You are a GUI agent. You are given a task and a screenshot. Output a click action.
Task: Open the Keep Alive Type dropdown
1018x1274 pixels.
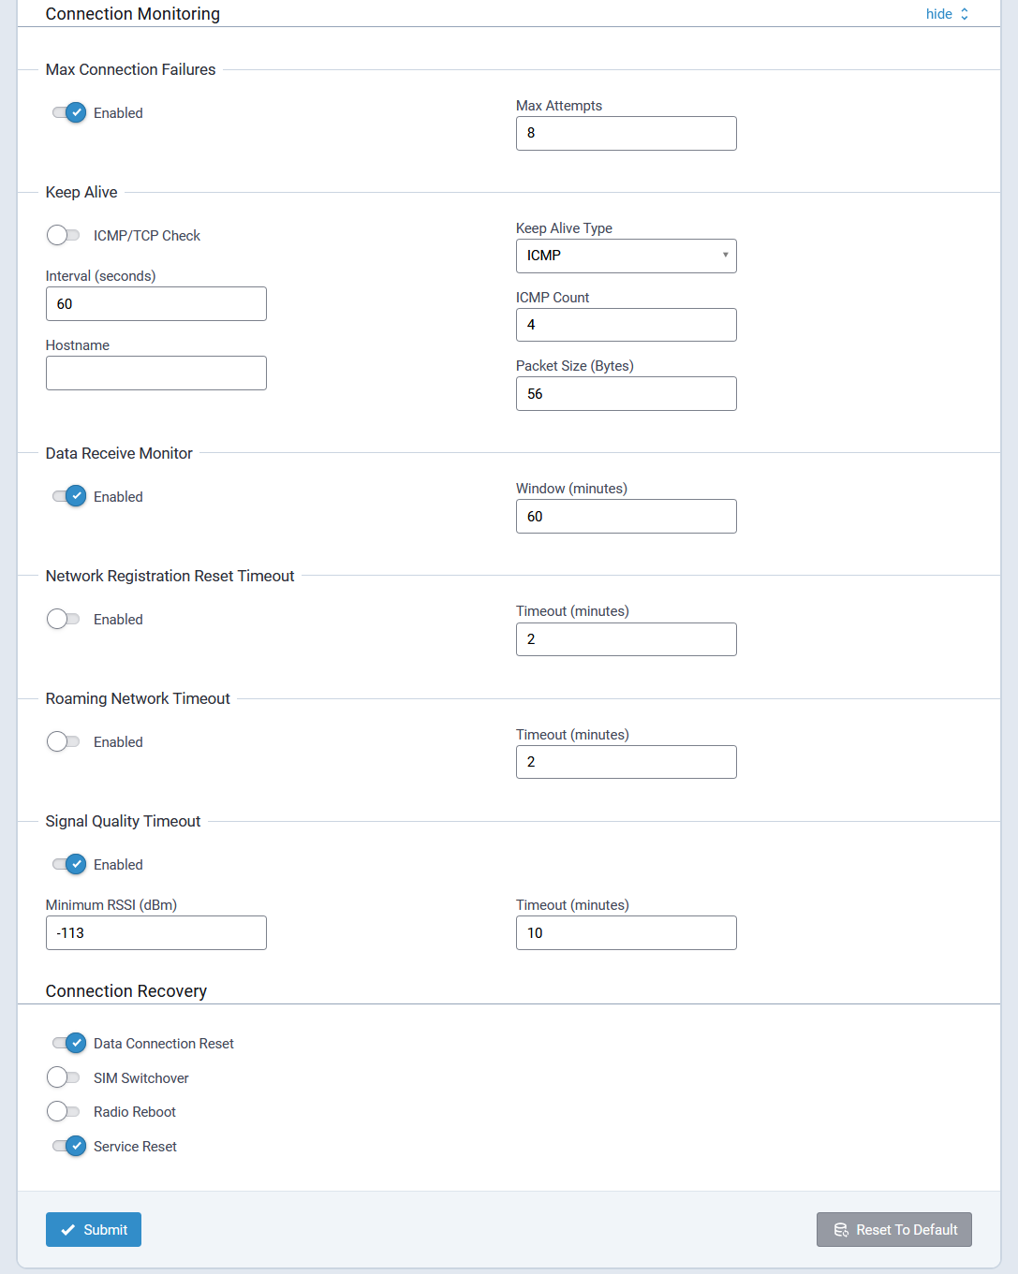pos(626,256)
